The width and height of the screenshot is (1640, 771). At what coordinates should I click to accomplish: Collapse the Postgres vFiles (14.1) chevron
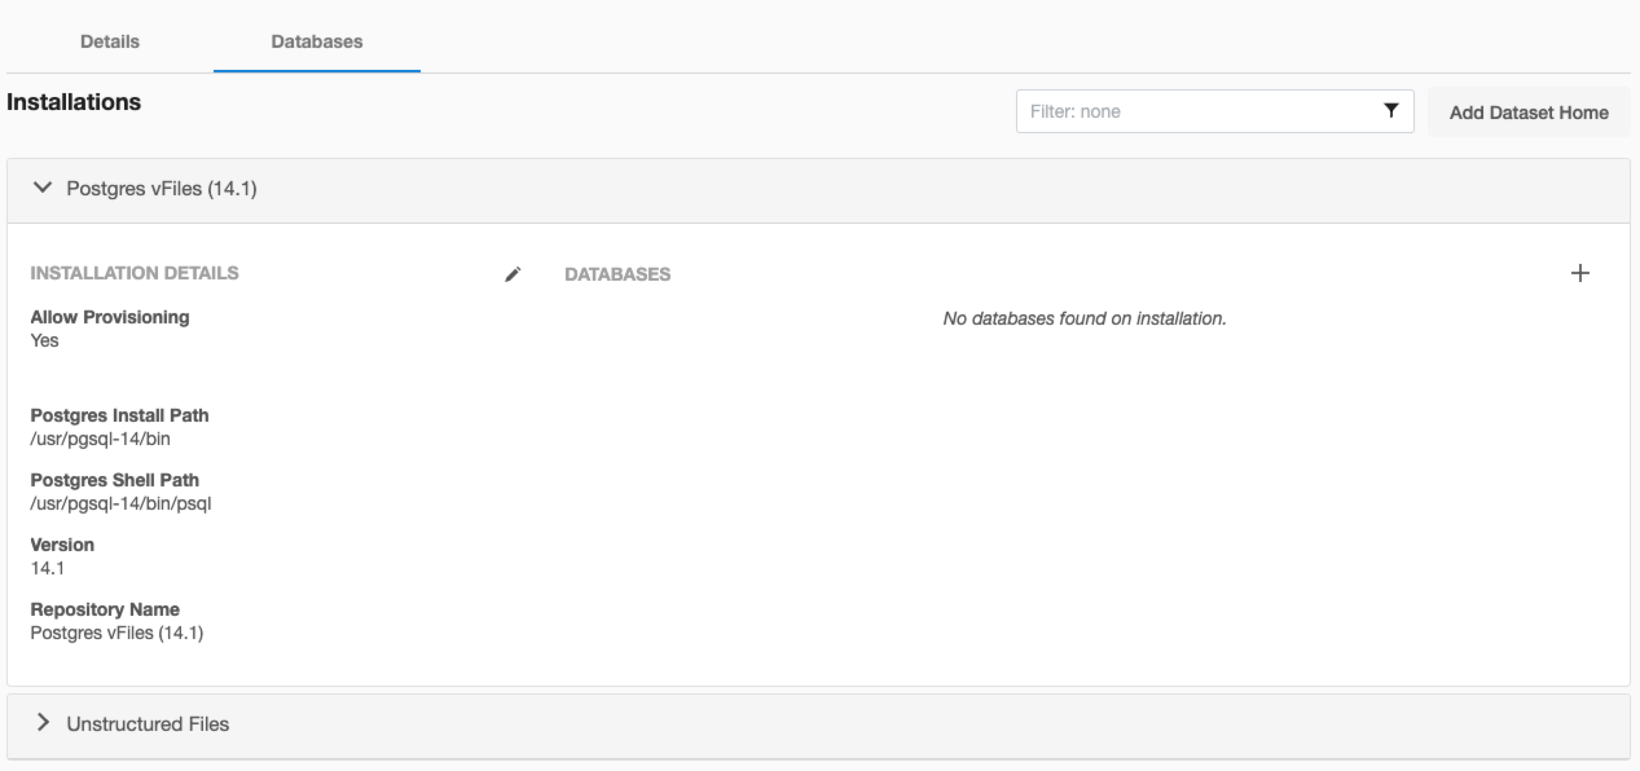coord(43,188)
